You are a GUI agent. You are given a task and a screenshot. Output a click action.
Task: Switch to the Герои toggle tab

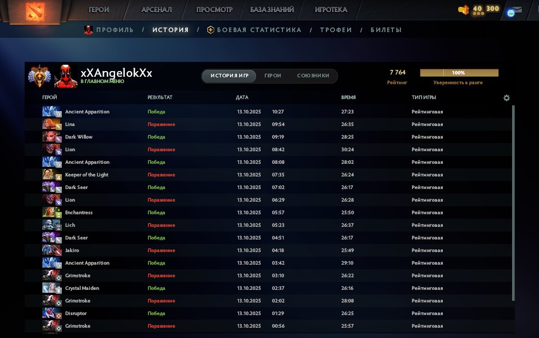click(x=273, y=76)
